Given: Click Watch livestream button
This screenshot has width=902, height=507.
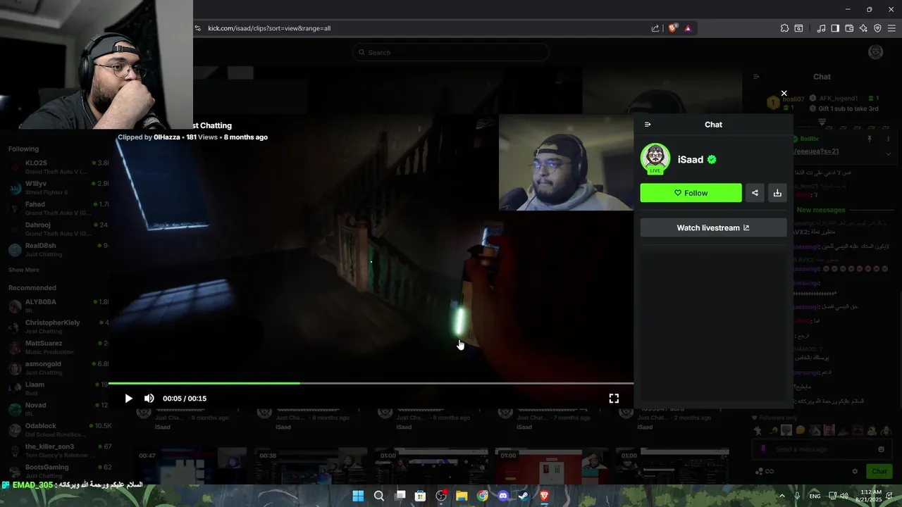Looking at the screenshot, I should pyautogui.click(x=713, y=227).
